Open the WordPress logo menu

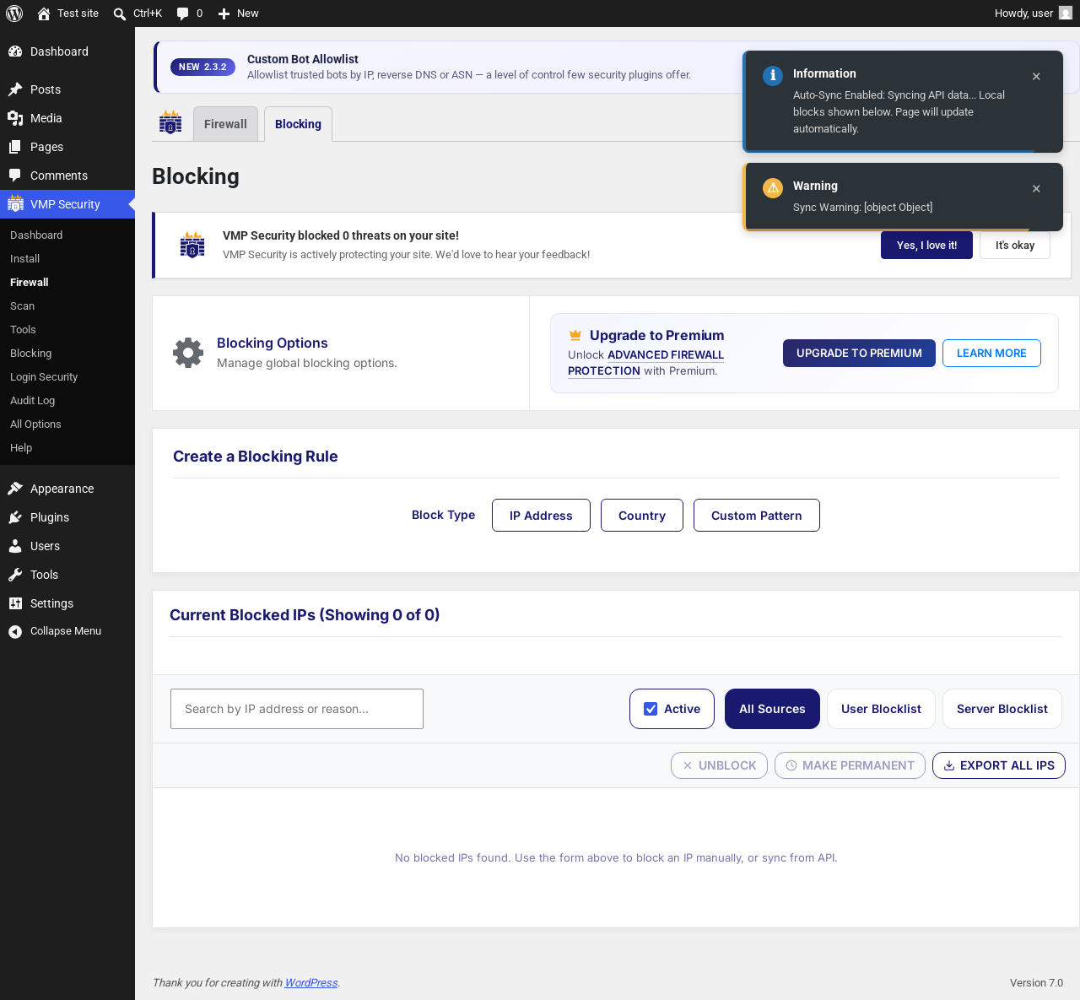tap(14, 14)
